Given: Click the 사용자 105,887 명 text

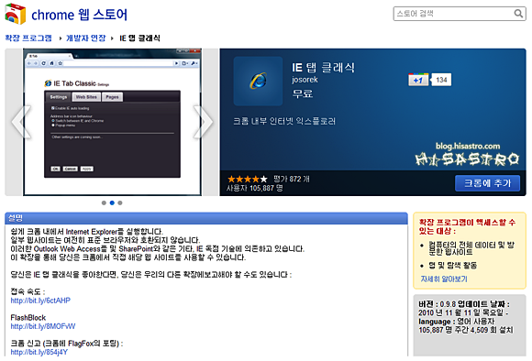Looking at the screenshot, I should point(255,188).
